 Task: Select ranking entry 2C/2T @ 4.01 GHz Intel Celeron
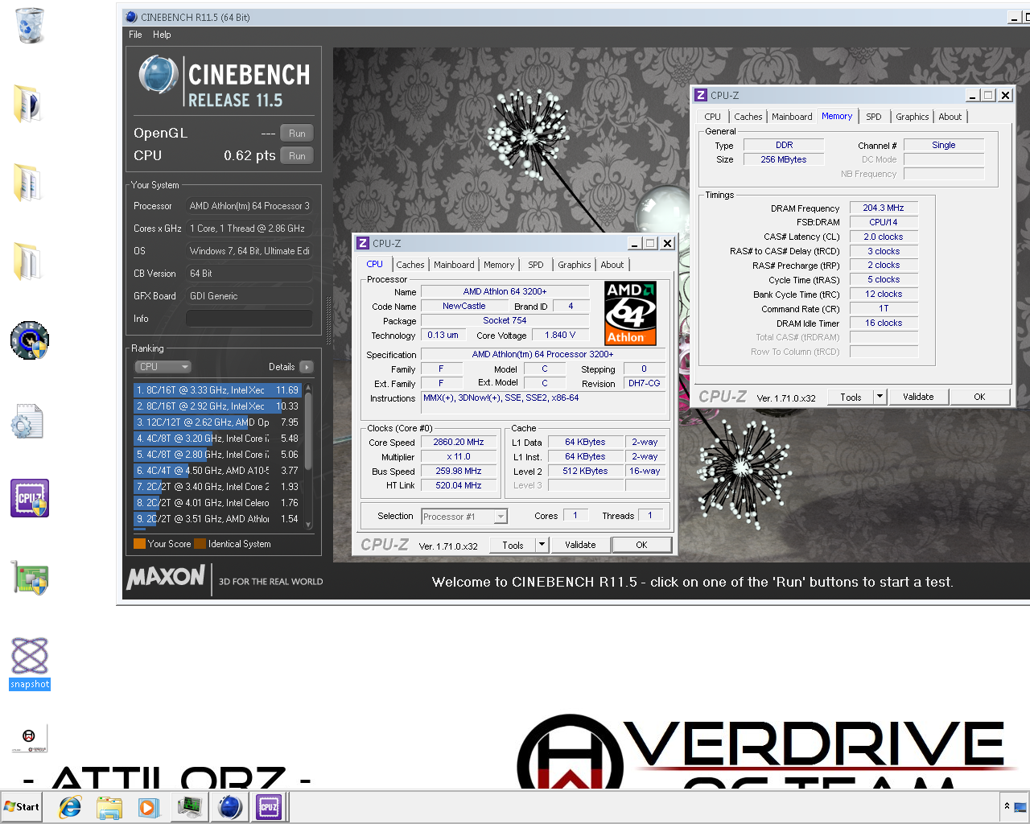[x=217, y=503]
